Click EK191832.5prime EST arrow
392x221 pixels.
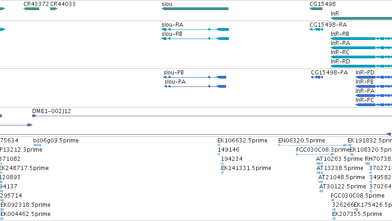pos(350,145)
